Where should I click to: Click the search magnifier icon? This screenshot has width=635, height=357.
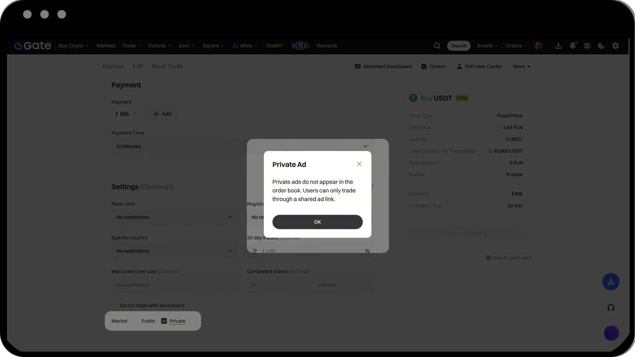437,46
